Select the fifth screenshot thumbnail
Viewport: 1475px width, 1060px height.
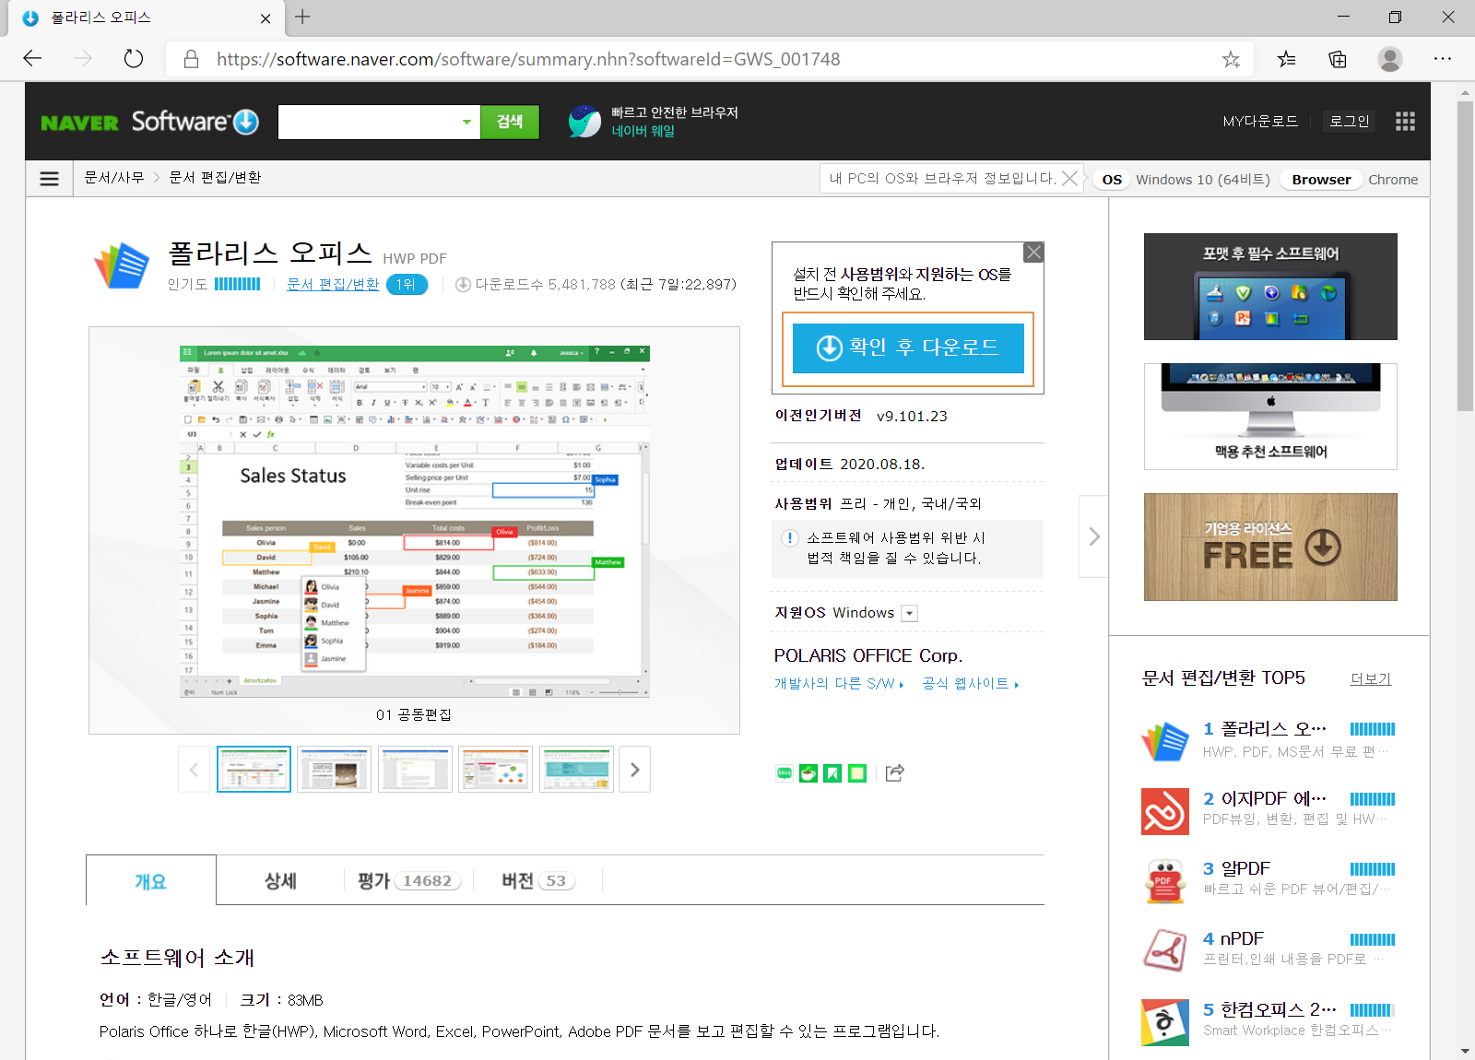pyautogui.click(x=577, y=770)
